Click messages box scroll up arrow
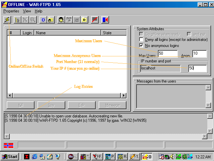The image size is (214, 161). pos(208,88)
